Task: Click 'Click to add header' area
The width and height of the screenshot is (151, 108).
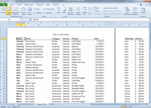Action: [61, 35]
